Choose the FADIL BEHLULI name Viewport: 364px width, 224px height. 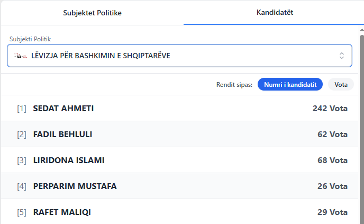[62, 135]
